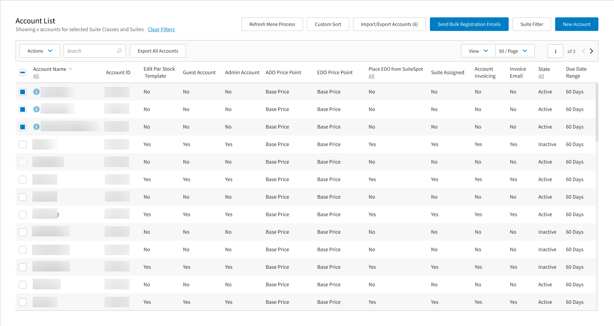
Task: Go to the next page with the right arrow
Action: tap(591, 51)
